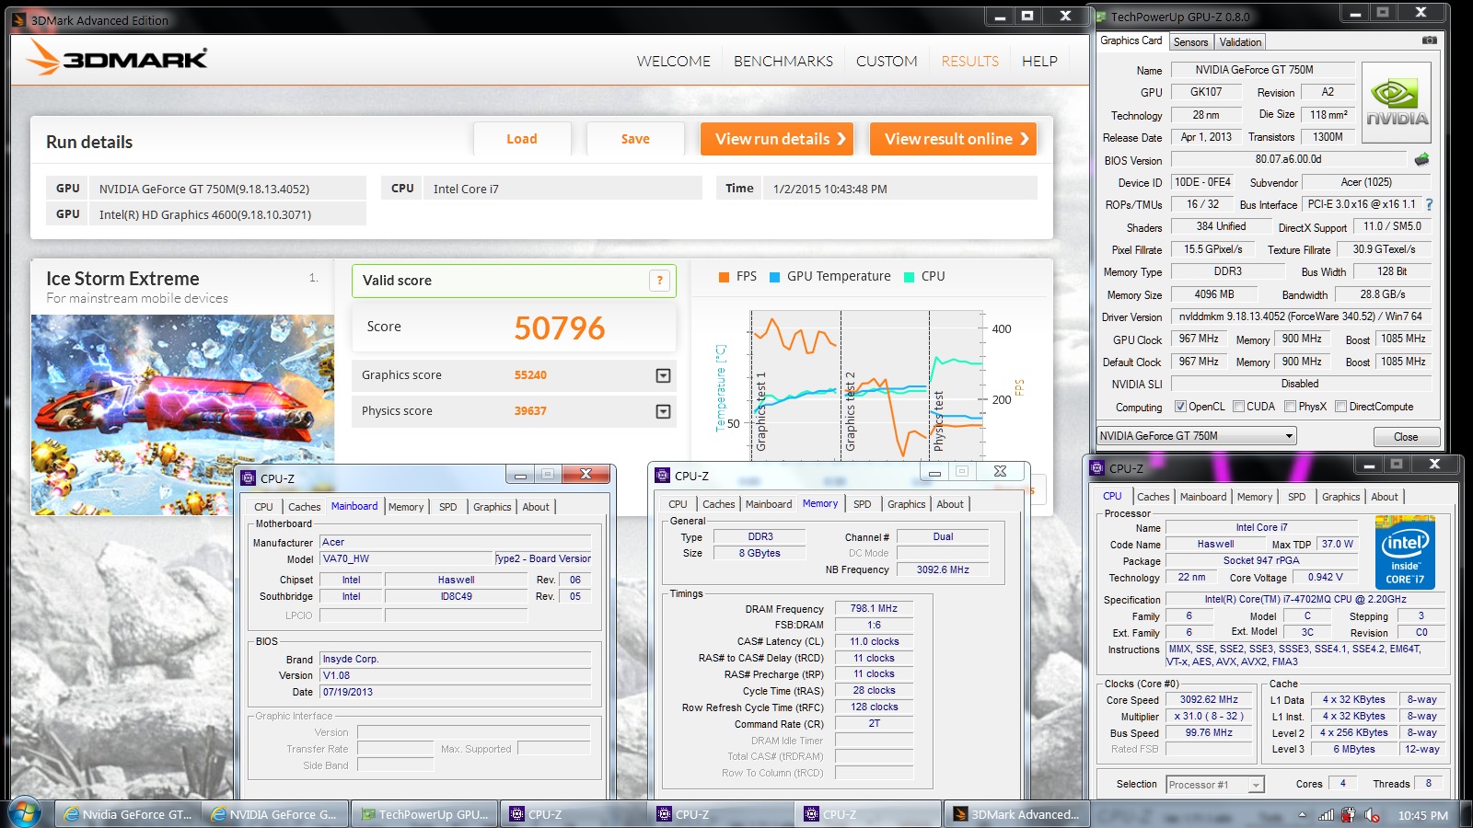Toggle the GPU Temperature blue legend marker
Viewport: 1473px width, 828px height.
click(x=774, y=277)
